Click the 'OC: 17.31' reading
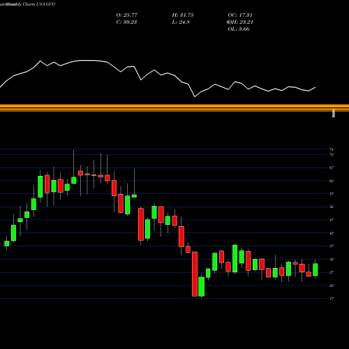The image size is (349, 349). tap(240, 15)
